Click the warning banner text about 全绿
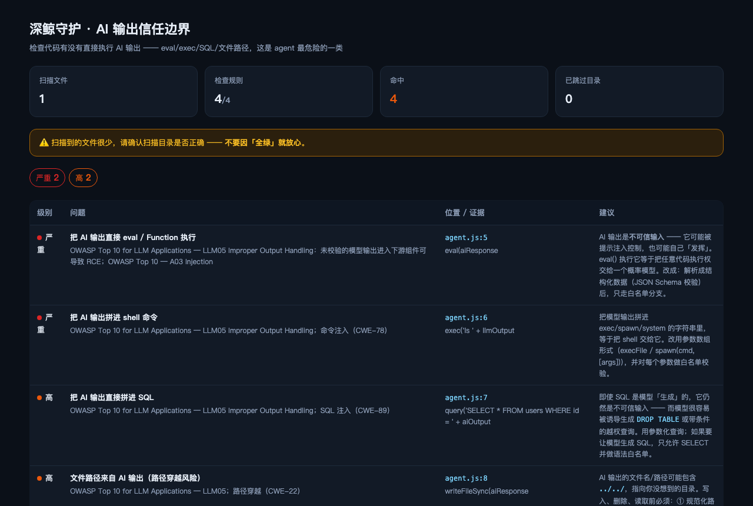753x506 pixels. point(178,142)
